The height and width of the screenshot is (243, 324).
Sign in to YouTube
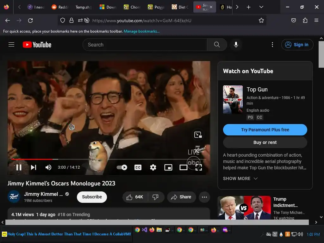297,45
